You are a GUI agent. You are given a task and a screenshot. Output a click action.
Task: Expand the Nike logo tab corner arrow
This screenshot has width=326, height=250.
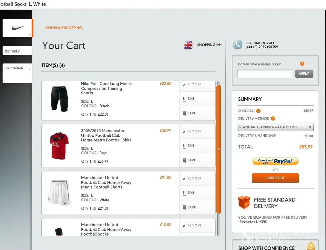coord(29,35)
